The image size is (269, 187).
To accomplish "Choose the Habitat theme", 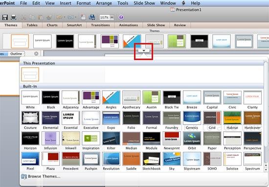I will (232, 118).
